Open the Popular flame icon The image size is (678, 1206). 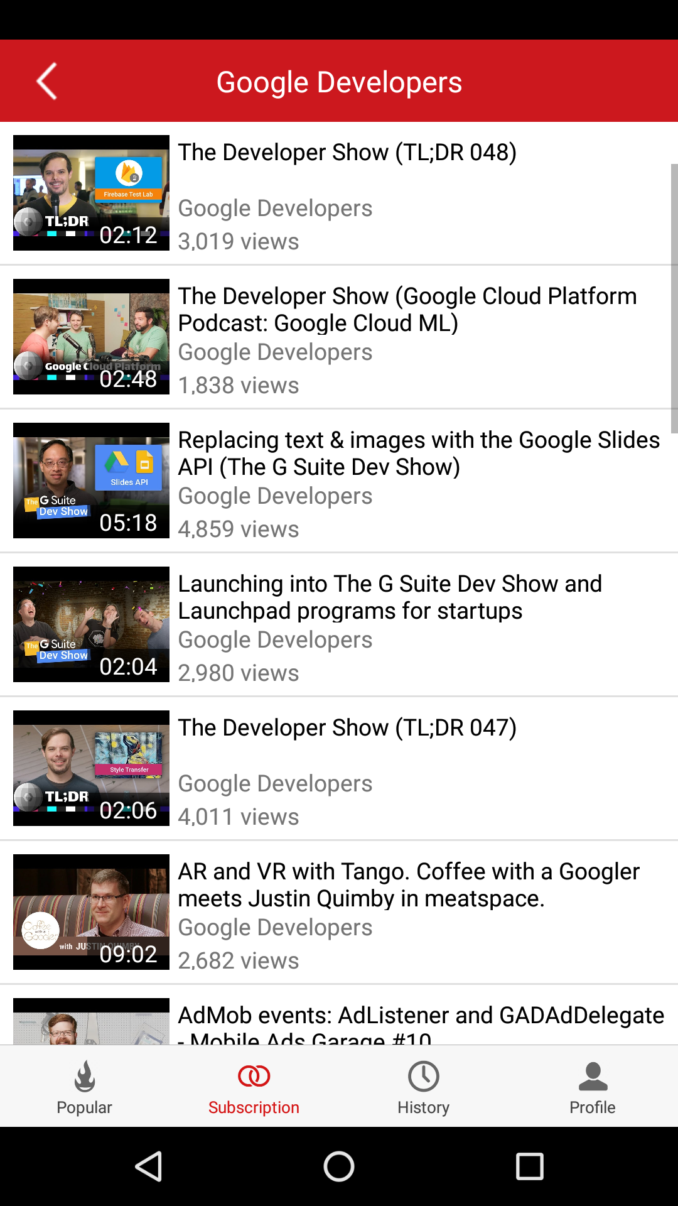click(84, 1076)
